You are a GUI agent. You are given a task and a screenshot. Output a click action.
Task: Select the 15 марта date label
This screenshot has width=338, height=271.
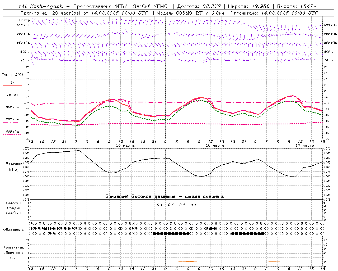(x=125, y=146)
